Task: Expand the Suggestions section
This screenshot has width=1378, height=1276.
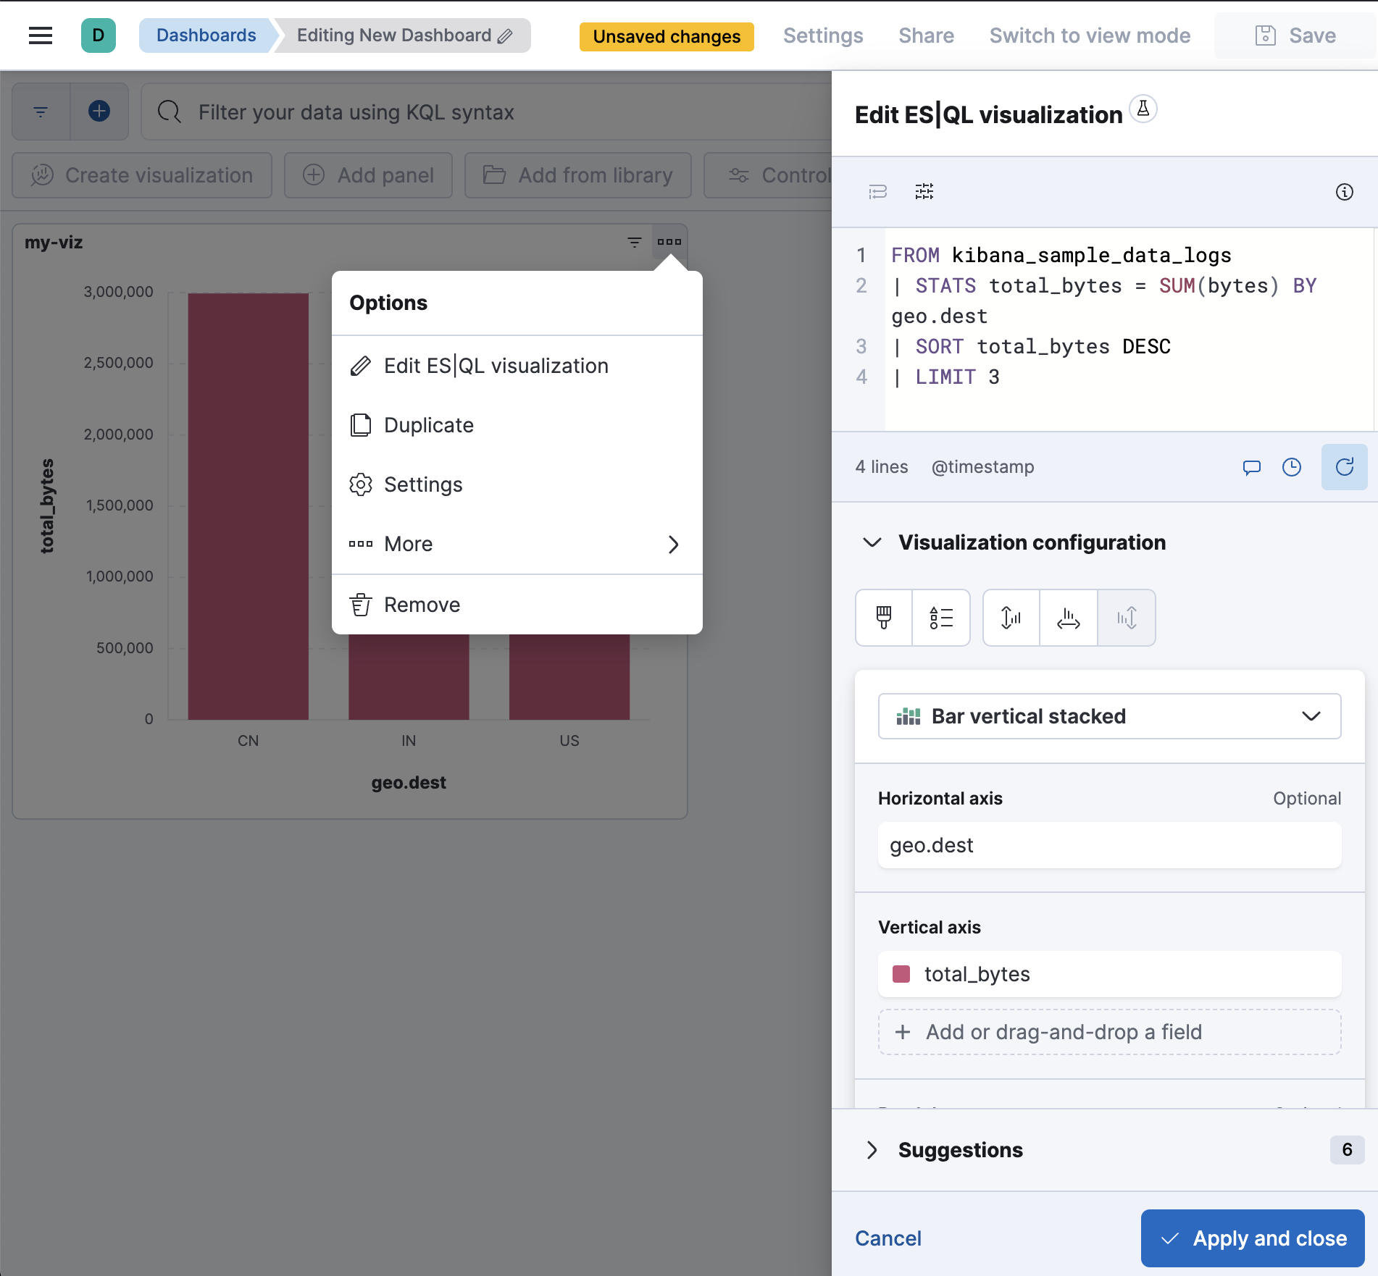Action: (872, 1150)
